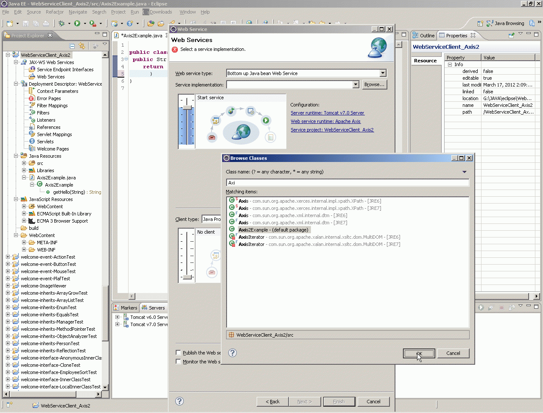Click the Browse... button for service implementation
This screenshot has width=543, height=413.
(x=375, y=85)
